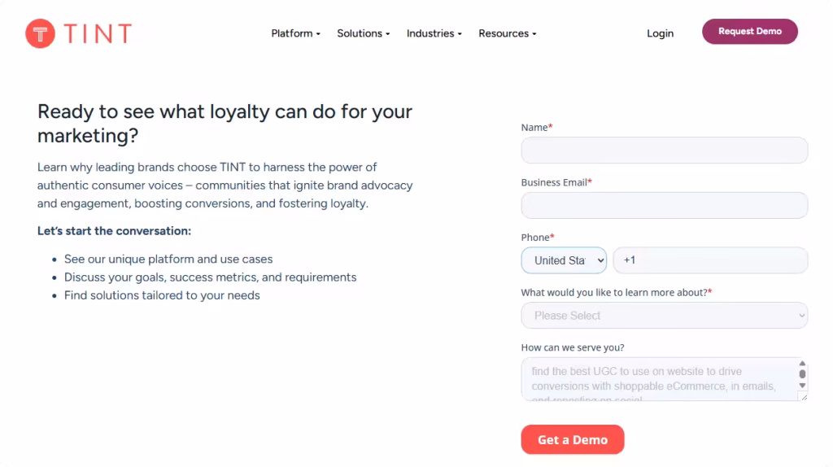Click the TINT circular logo icon
833x467 pixels.
41,33
